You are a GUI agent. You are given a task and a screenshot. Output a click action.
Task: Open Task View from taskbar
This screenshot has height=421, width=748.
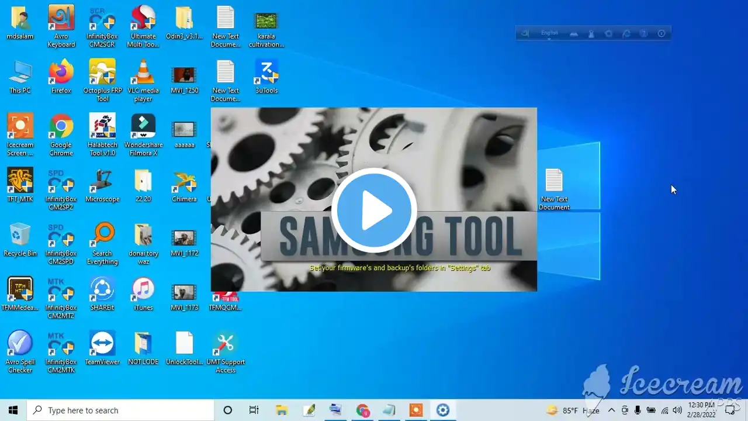[x=254, y=410]
